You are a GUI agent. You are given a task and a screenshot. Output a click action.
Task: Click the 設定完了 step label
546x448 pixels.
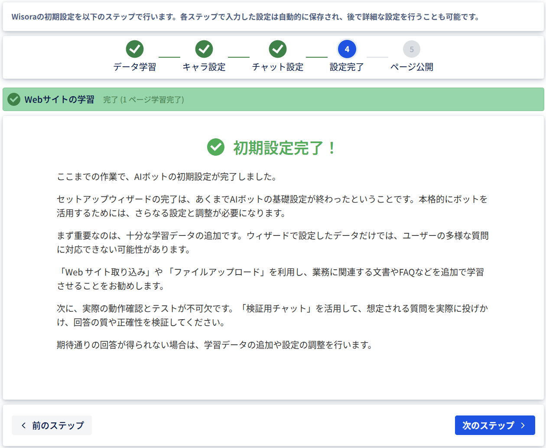point(347,67)
